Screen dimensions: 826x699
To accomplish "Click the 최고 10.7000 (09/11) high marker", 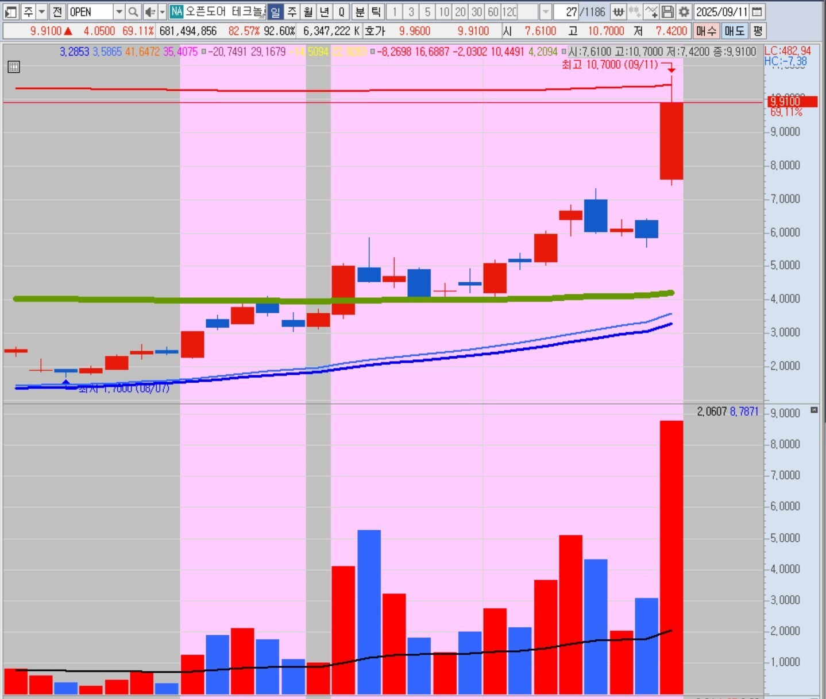I will point(610,65).
